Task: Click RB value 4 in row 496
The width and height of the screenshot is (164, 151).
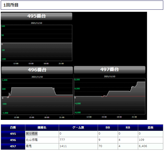Action: [119, 140]
